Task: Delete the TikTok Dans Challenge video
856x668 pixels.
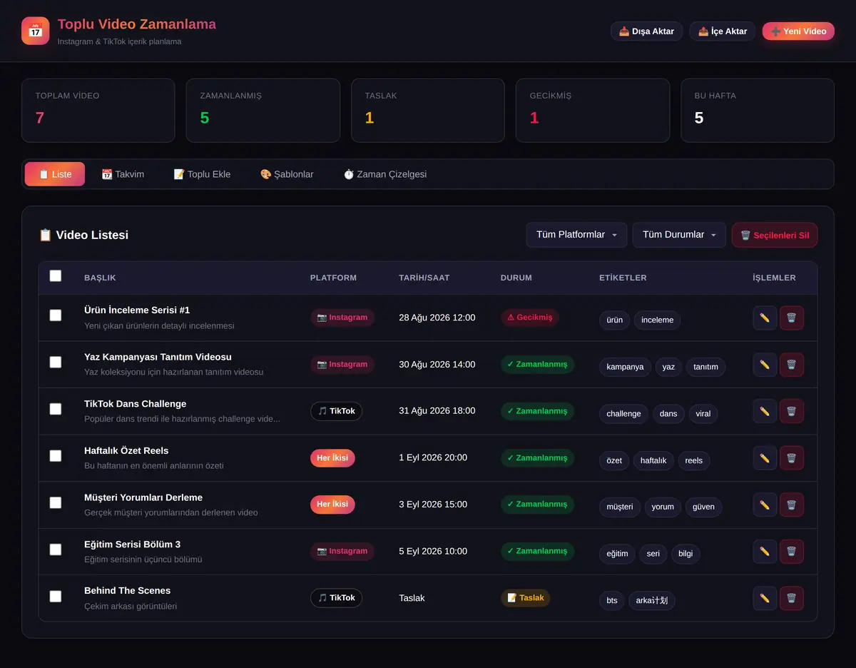Action: [791, 411]
